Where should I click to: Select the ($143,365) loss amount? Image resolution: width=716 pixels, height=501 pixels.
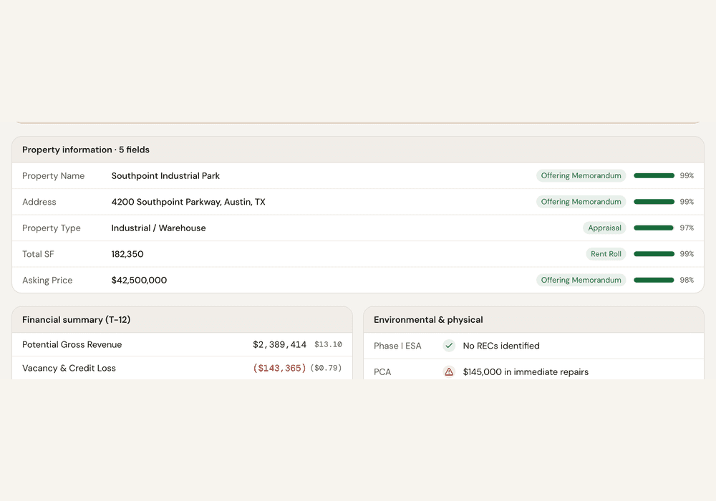279,368
